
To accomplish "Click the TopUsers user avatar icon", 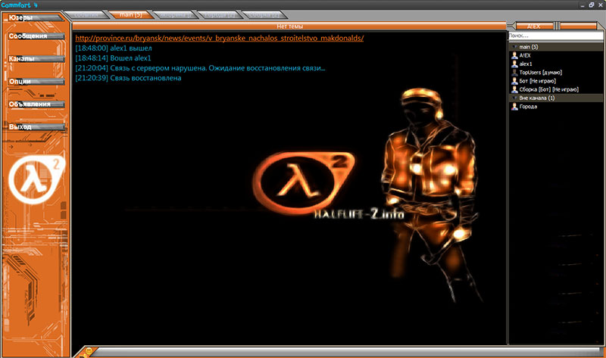I will click(514, 72).
